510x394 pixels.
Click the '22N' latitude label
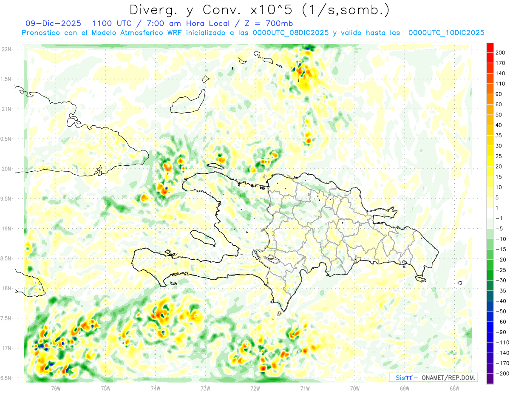pos(6,49)
